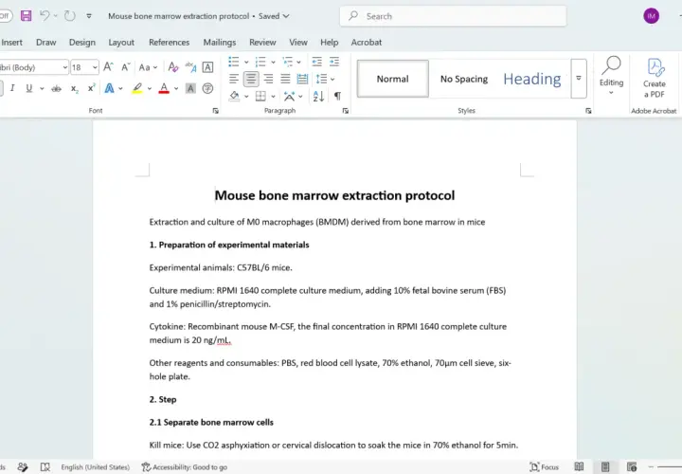Justify the paragraph text
The image size is (682, 474).
[x=285, y=79]
